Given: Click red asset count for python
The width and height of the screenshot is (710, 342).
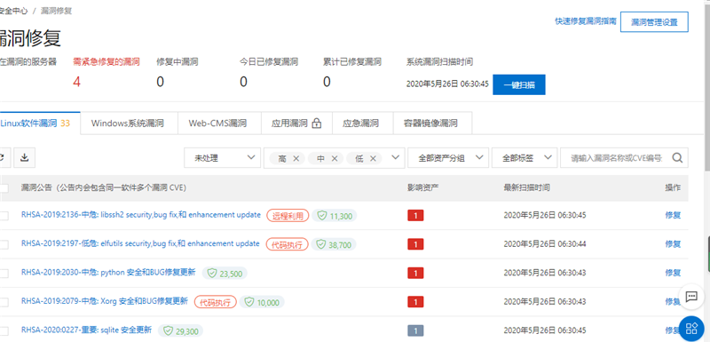Looking at the screenshot, I should (x=415, y=273).
